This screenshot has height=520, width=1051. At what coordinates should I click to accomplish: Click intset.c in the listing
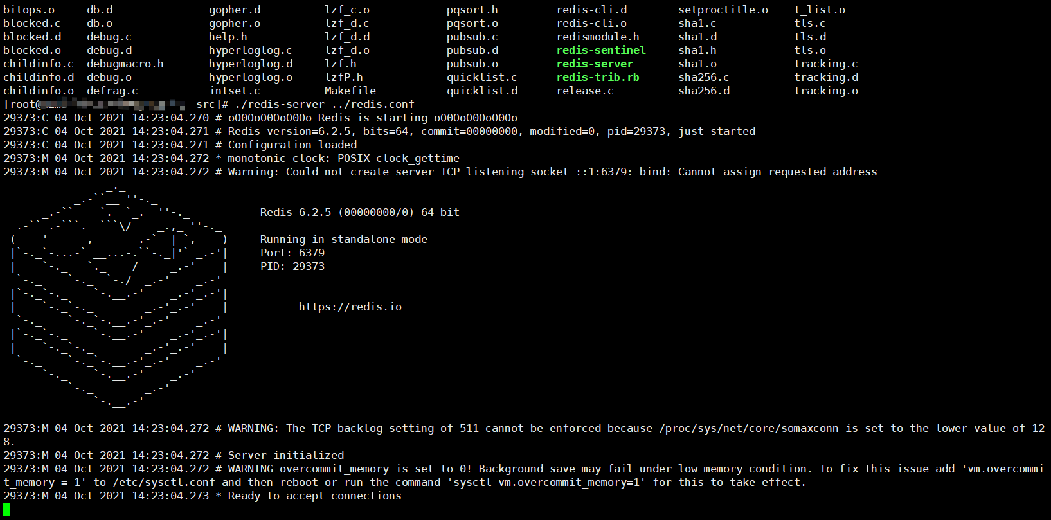click(x=235, y=91)
